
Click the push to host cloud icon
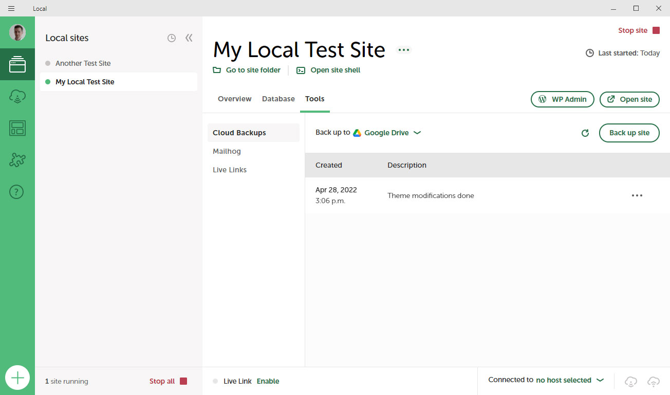coord(654,381)
